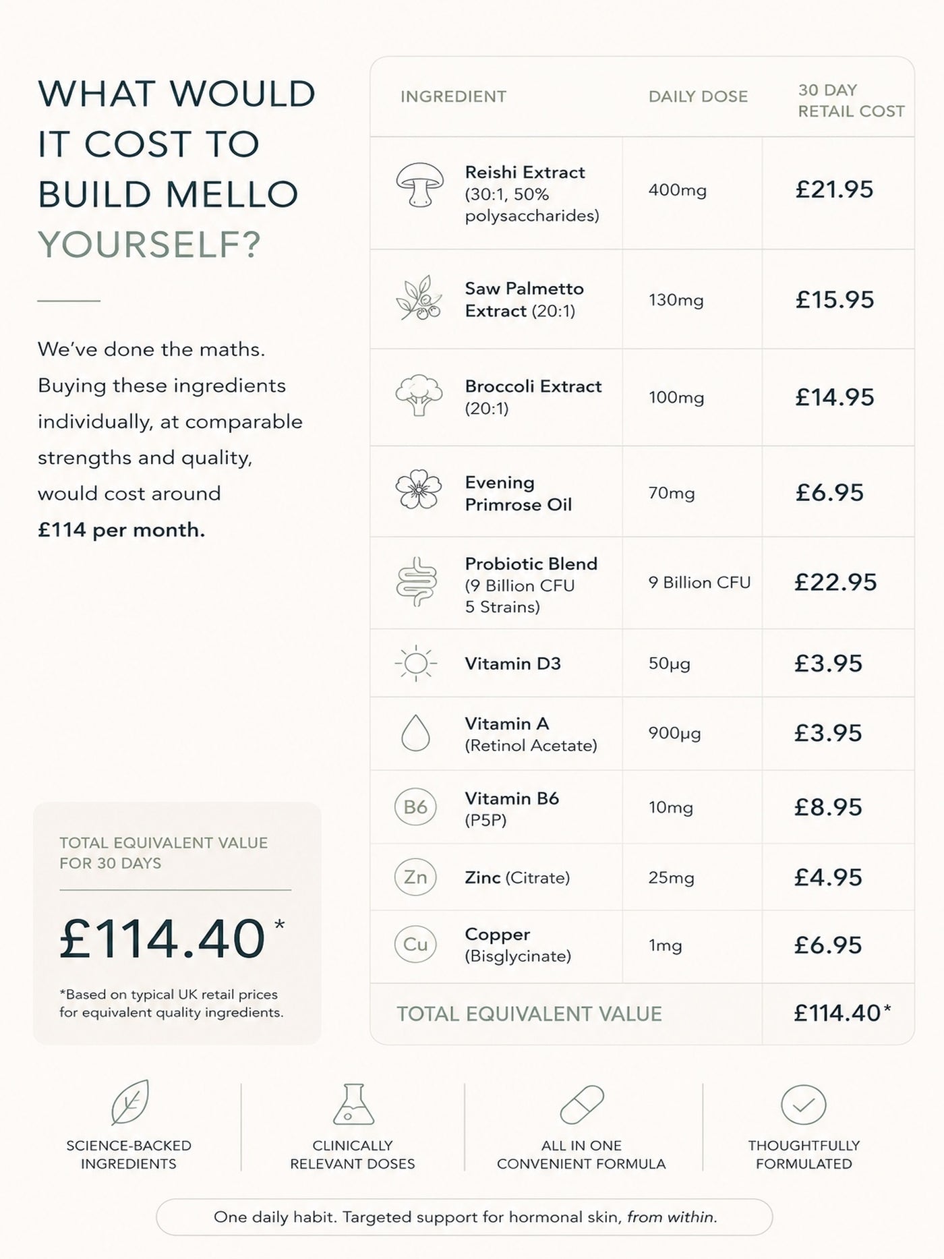Click the 'One daily habit' tagline pill
The width and height of the screenshot is (944, 1259).
pos(464,1217)
